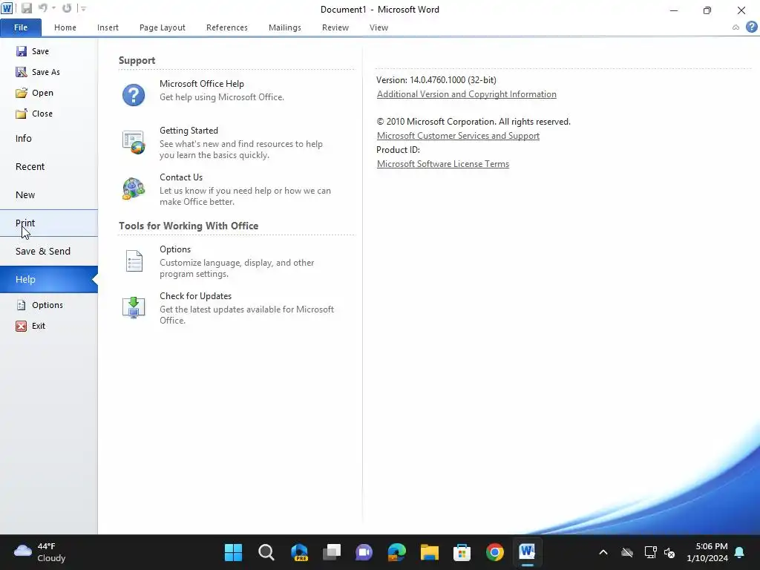Minimize the ribbon with caret icon
The width and height of the screenshot is (760, 570).
pos(736,27)
